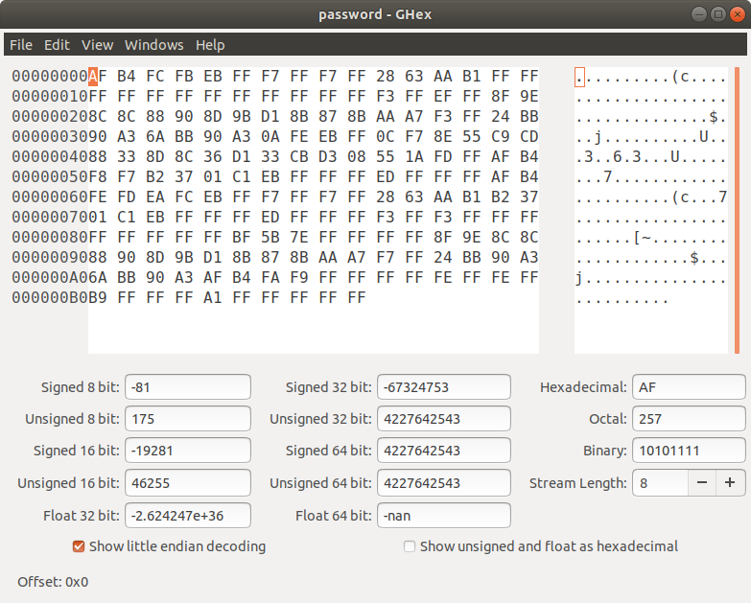Minimize the GHex window
751x603 pixels.
[x=699, y=14]
